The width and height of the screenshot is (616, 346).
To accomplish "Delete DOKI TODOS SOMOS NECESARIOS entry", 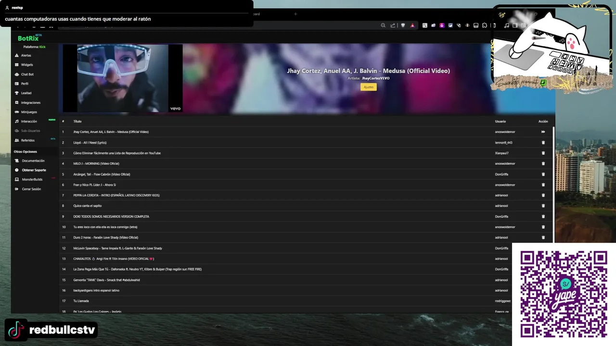I will [x=543, y=216].
